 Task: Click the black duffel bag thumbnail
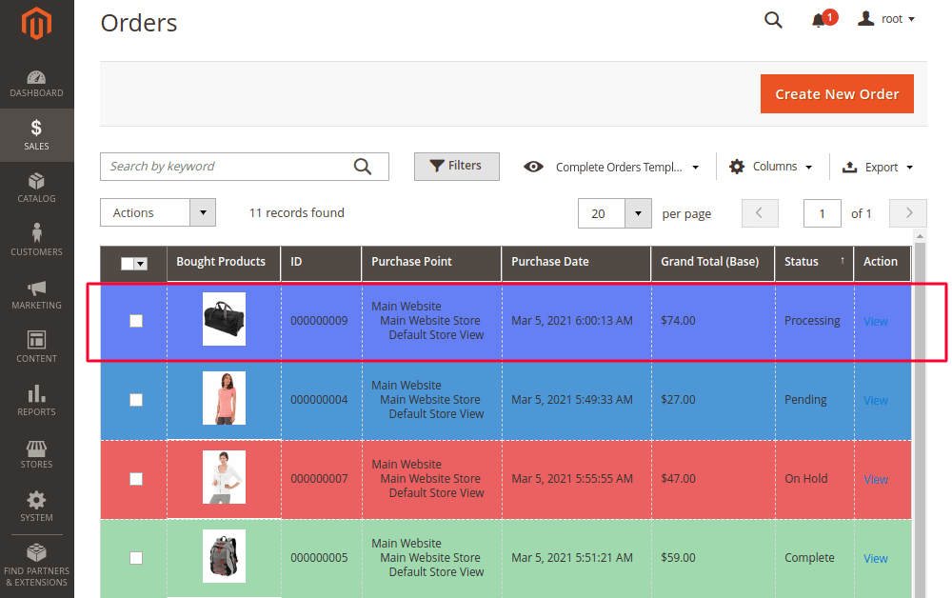tap(224, 319)
